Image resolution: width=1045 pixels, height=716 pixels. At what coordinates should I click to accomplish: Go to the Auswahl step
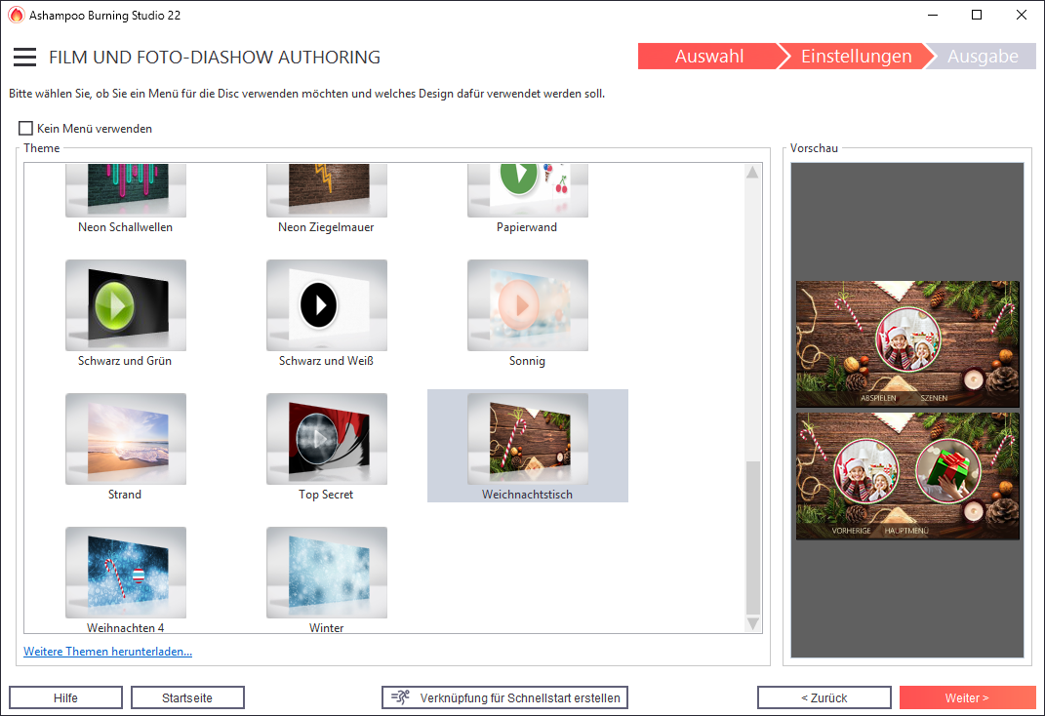708,57
